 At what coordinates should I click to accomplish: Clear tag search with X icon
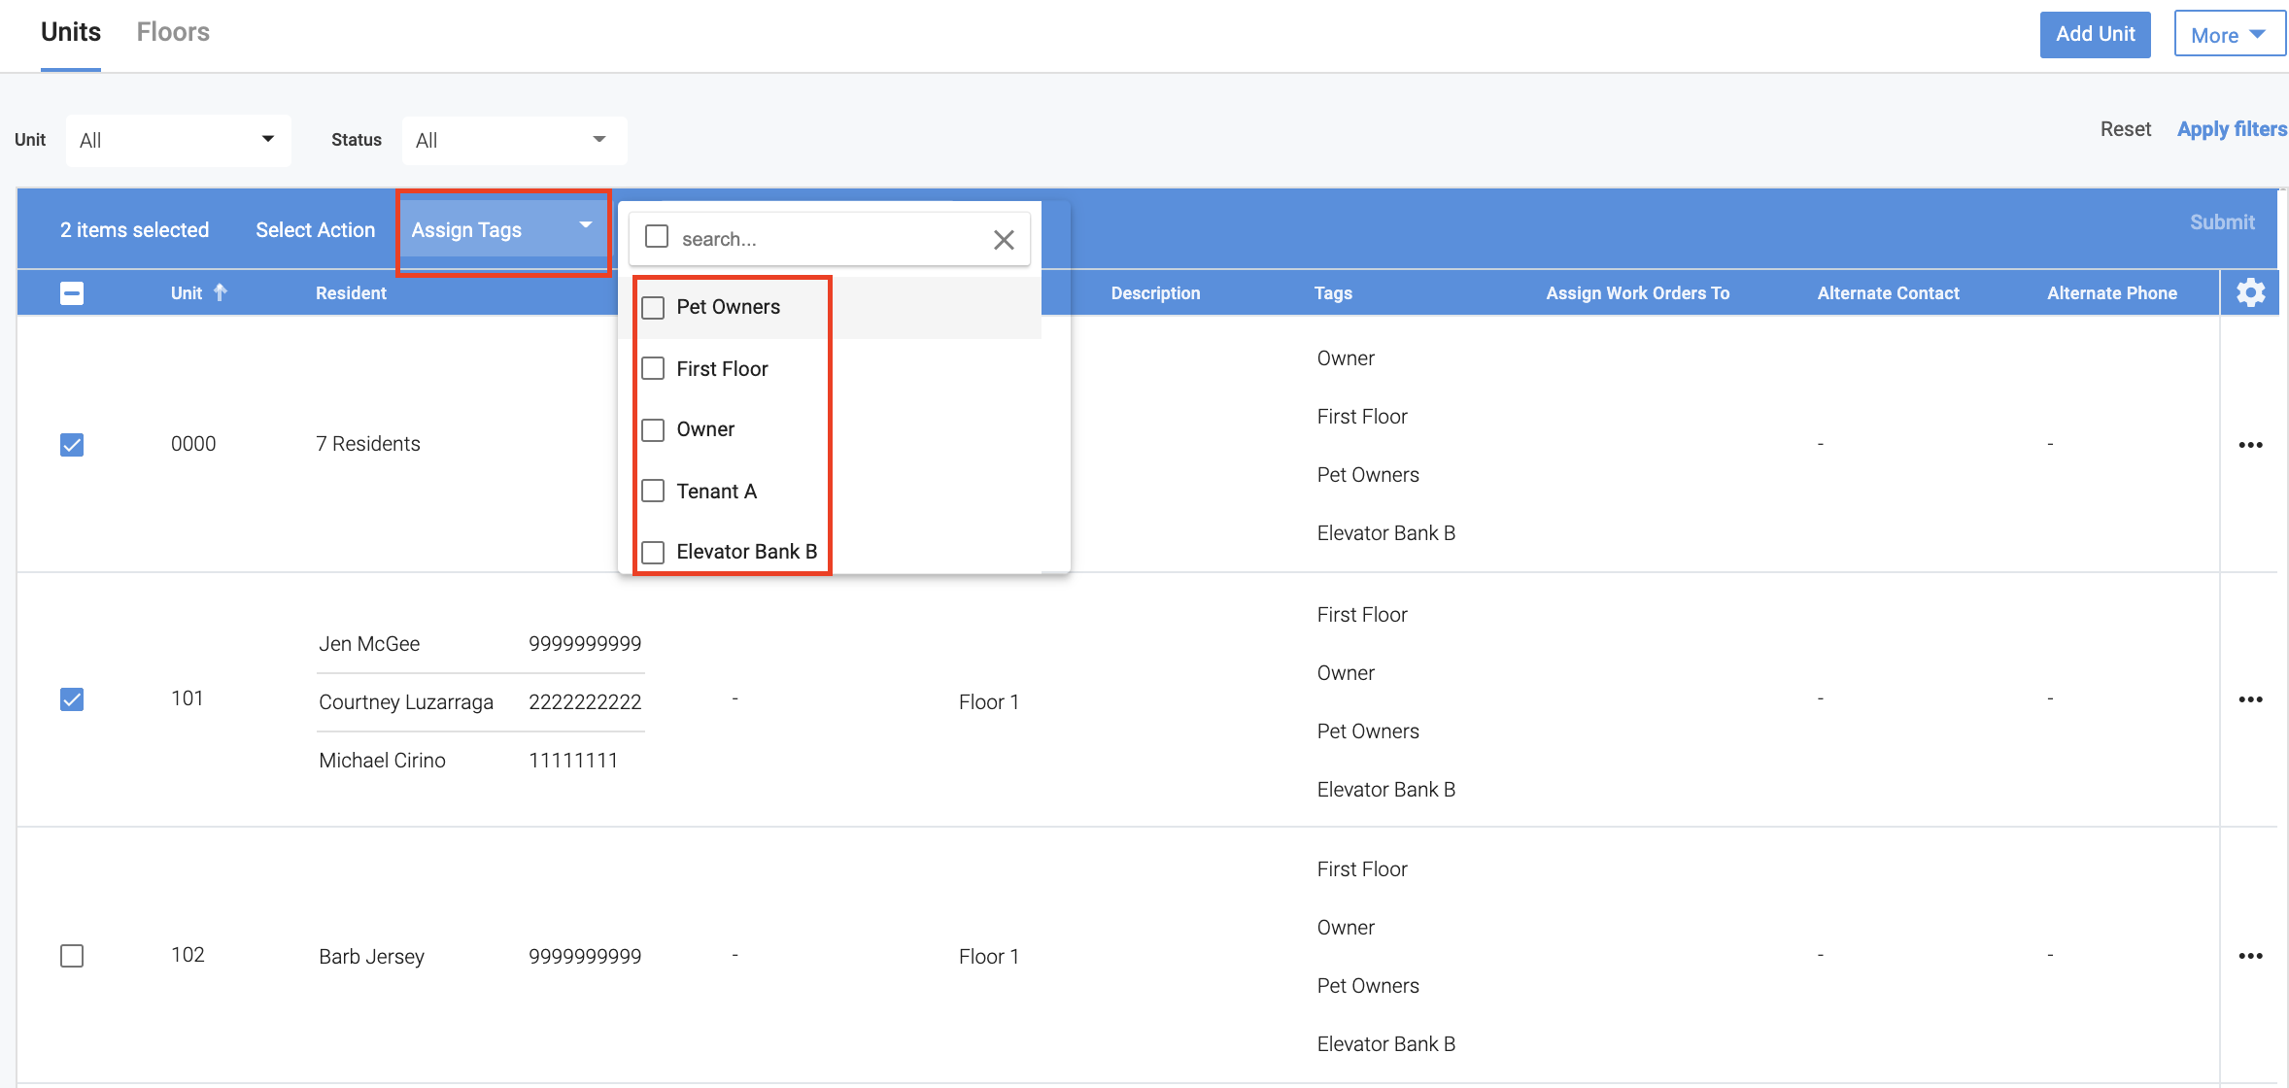1004,239
